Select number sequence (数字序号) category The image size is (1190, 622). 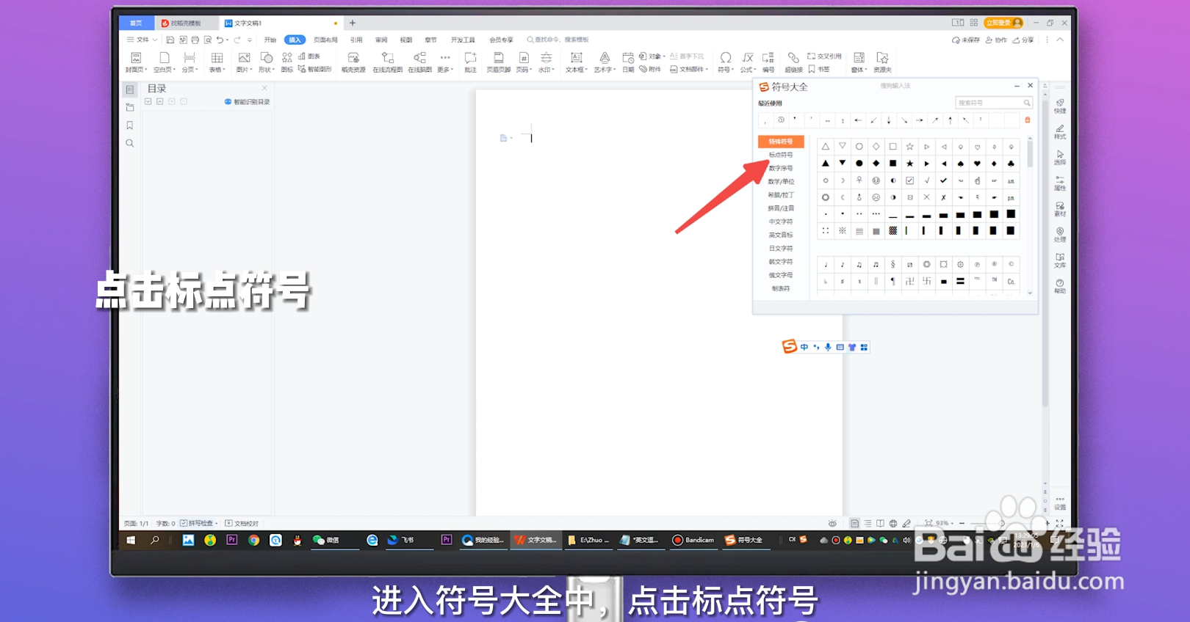pyautogui.click(x=781, y=168)
